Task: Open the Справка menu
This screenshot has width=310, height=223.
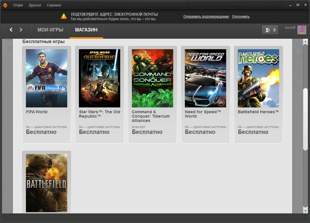Action: point(54,5)
